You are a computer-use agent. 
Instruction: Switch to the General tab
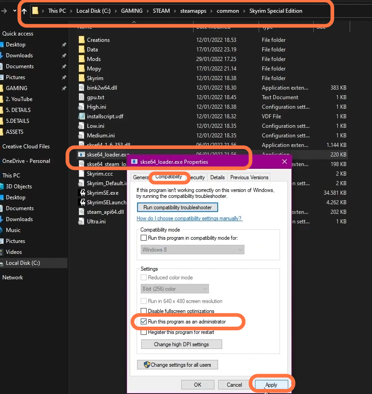(140, 177)
